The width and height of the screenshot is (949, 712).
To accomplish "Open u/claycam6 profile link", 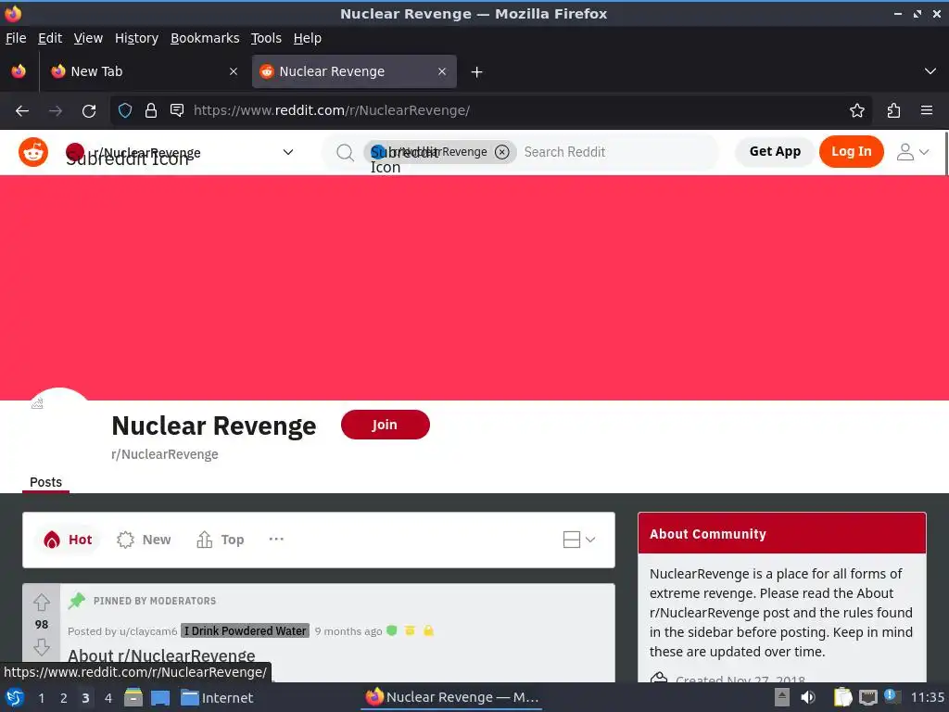I will (147, 631).
